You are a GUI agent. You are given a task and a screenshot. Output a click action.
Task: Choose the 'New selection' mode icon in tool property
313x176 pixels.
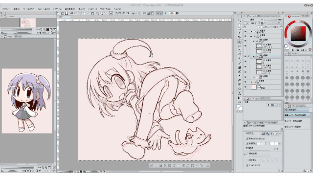(263, 133)
